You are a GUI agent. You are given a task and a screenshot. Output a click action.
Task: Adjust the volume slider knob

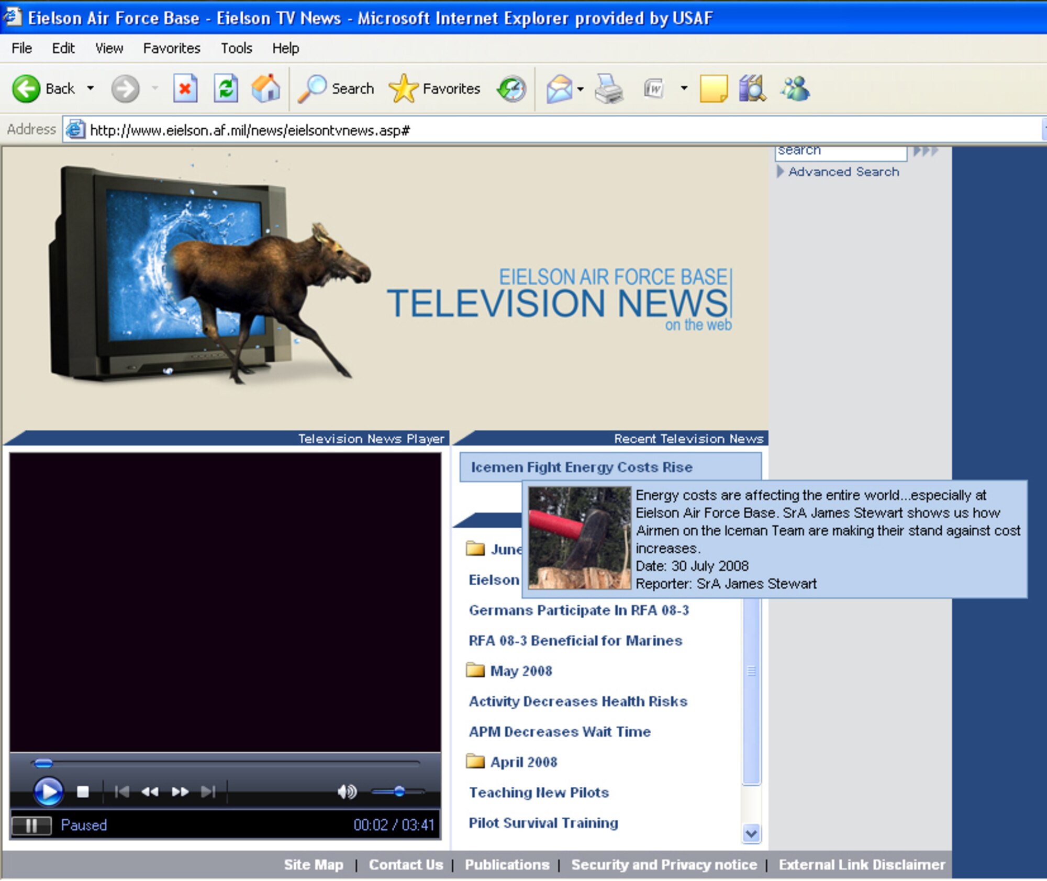pos(399,791)
